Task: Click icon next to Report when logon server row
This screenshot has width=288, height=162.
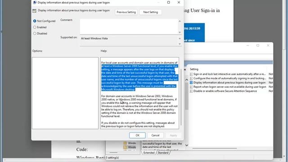Action: 191,87
